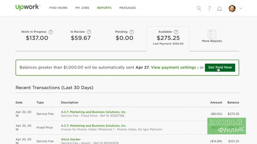
Task: Select the Reports menu item
Action: (104, 8)
